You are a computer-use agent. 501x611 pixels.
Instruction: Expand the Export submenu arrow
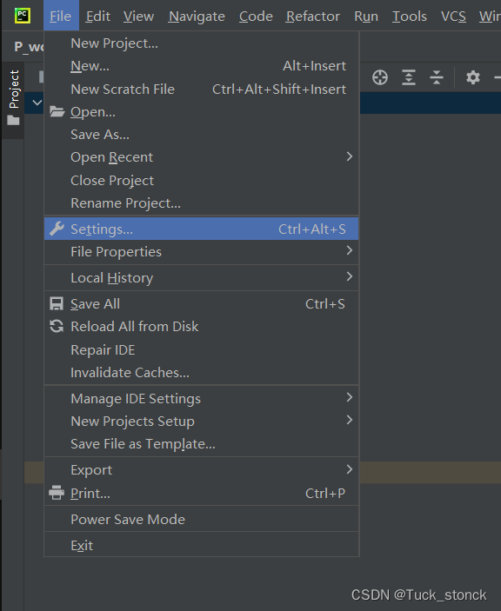(x=349, y=469)
